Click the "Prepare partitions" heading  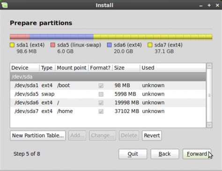(41, 23)
